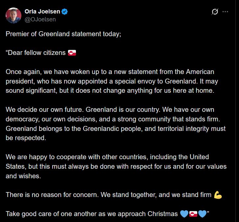The image size is (239, 222).
Task: Click 'There is no reason for concern' line
Action: pyautogui.click(x=108, y=195)
